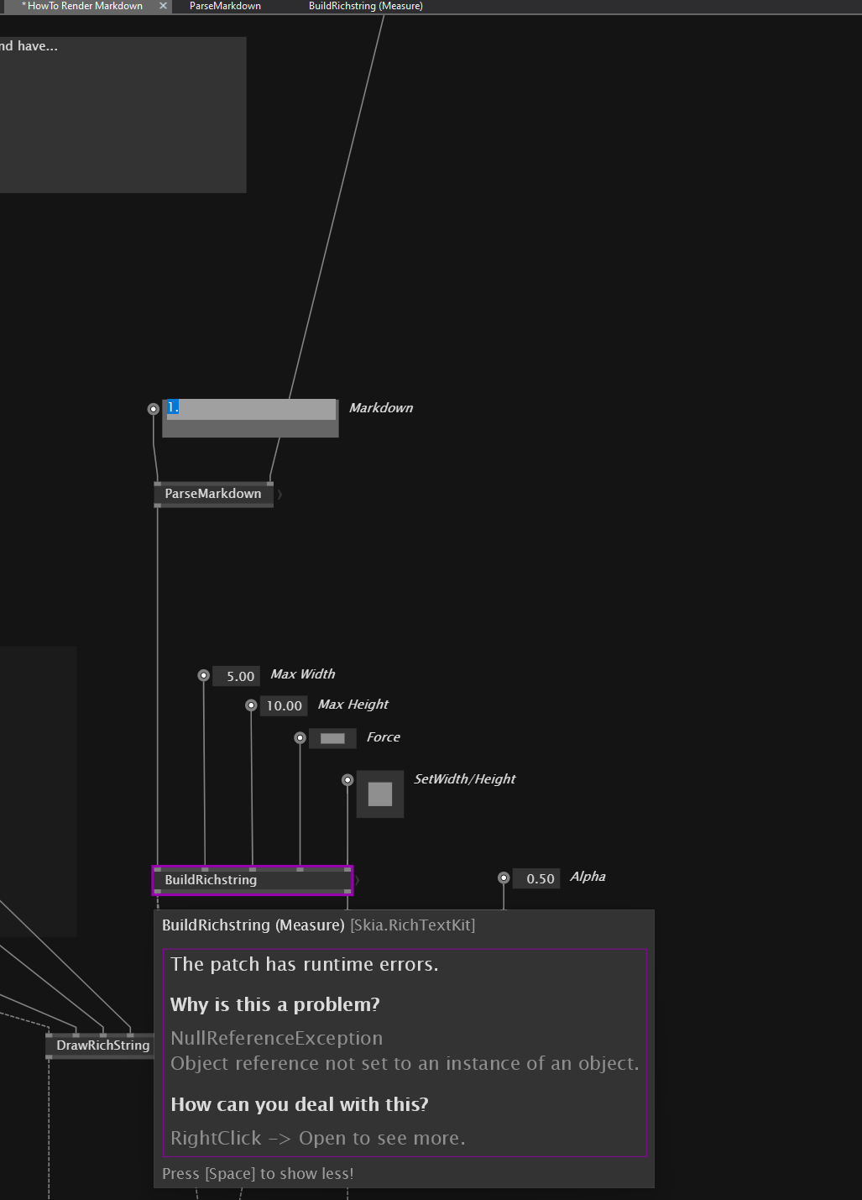Select the BuildRichstring node
This screenshot has height=1200, width=862.
pyautogui.click(x=211, y=880)
